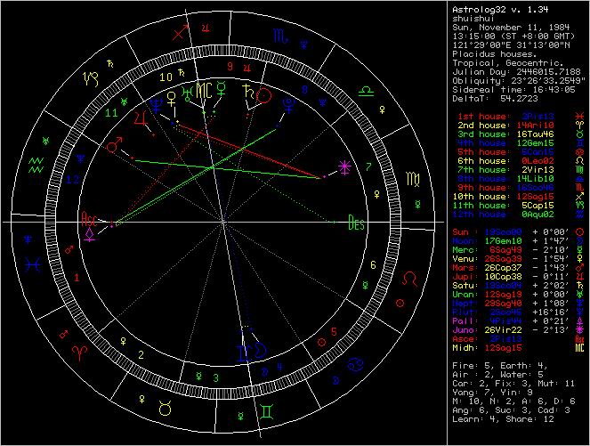Click the time line "13:15:00 (ST +8:00 GMT)"
Screen dimensions: 590x446
513,36
